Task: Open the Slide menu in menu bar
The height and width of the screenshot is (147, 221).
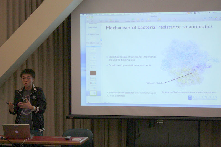Action: coord(112,14)
